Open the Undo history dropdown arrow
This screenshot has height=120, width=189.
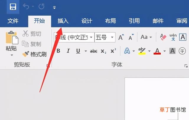point(33,6)
